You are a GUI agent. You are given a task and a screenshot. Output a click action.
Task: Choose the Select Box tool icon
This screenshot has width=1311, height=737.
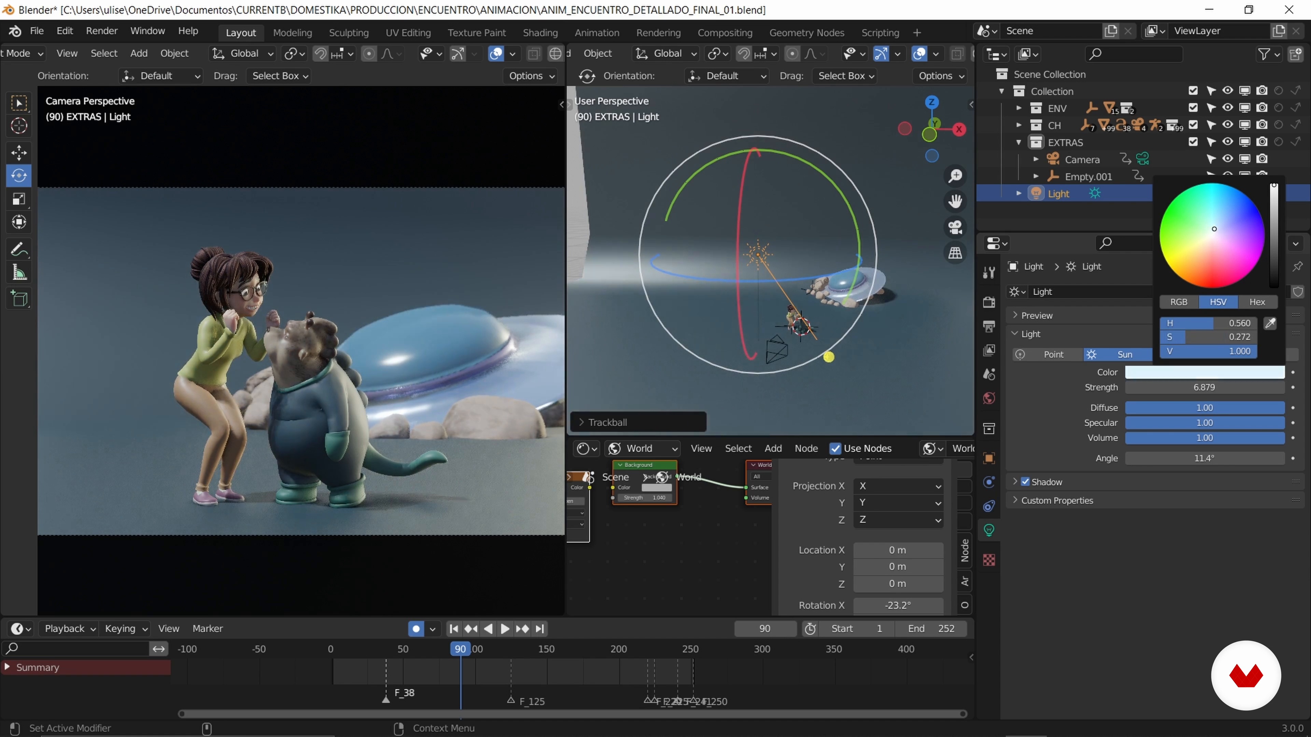point(19,103)
